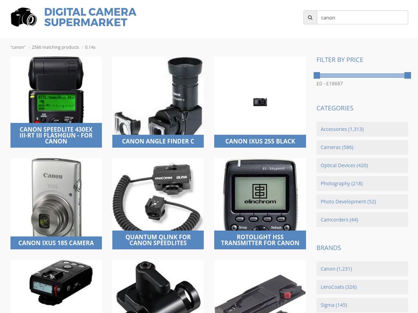Filter by LensCoats brand
This screenshot has height=313, width=418.
(x=362, y=287)
